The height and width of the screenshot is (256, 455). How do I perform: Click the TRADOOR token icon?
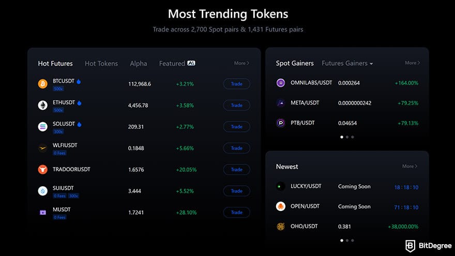point(42,169)
